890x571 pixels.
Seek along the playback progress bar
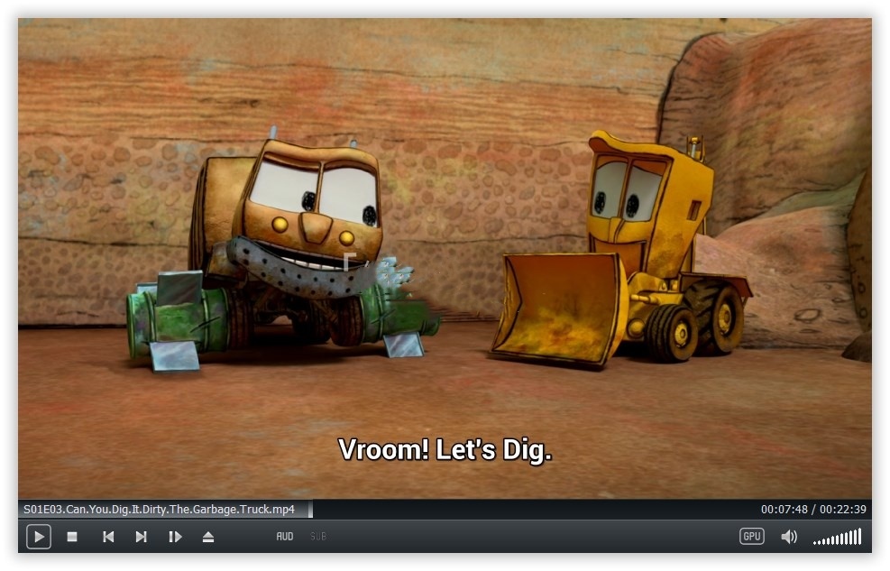point(445,509)
